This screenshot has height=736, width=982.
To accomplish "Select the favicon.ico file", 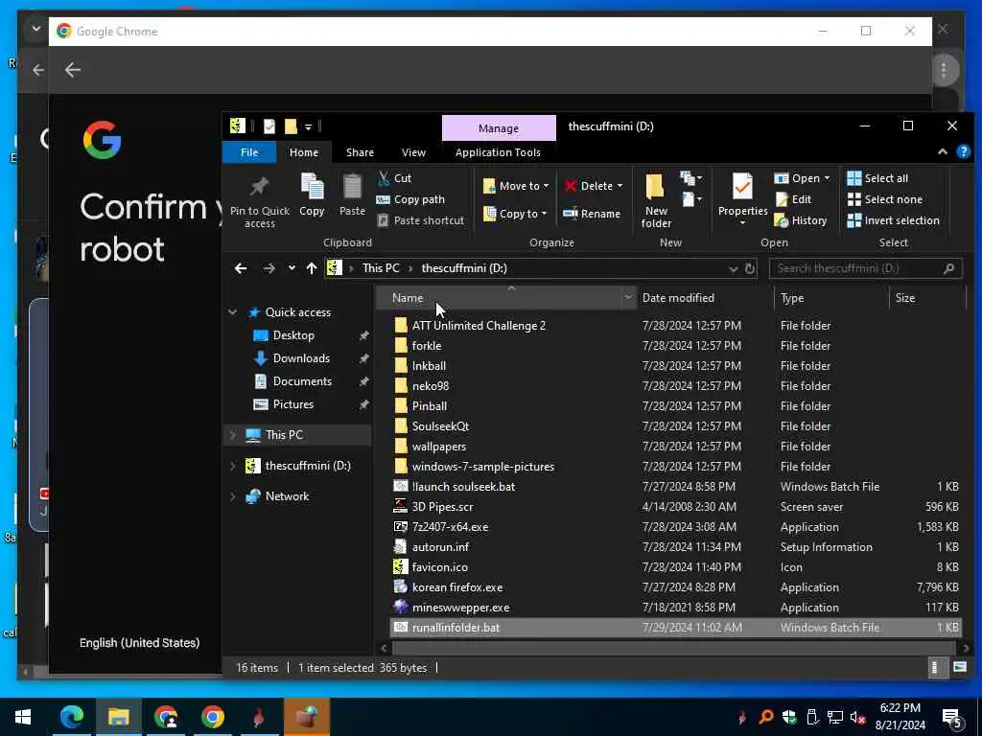I will [x=439, y=567].
